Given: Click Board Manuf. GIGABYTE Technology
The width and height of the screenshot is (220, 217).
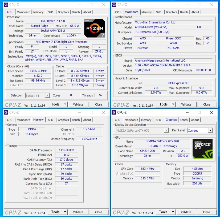Looking at the screenshot, I should coord(163,146).
